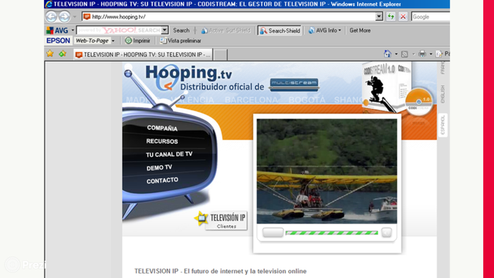The width and height of the screenshot is (494, 278).
Task: Stop loading with the red X icon
Action: 403,17
